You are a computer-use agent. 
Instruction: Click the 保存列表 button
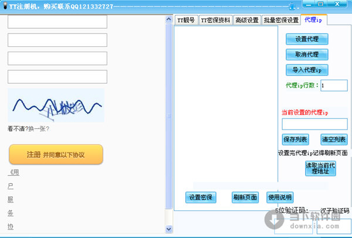[x=295, y=140]
